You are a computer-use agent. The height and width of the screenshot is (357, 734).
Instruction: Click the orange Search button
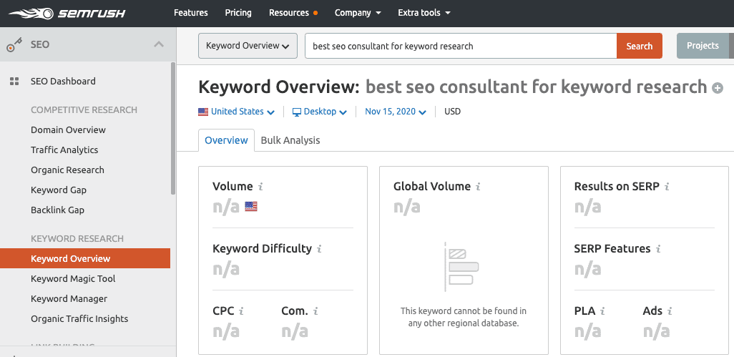640,46
